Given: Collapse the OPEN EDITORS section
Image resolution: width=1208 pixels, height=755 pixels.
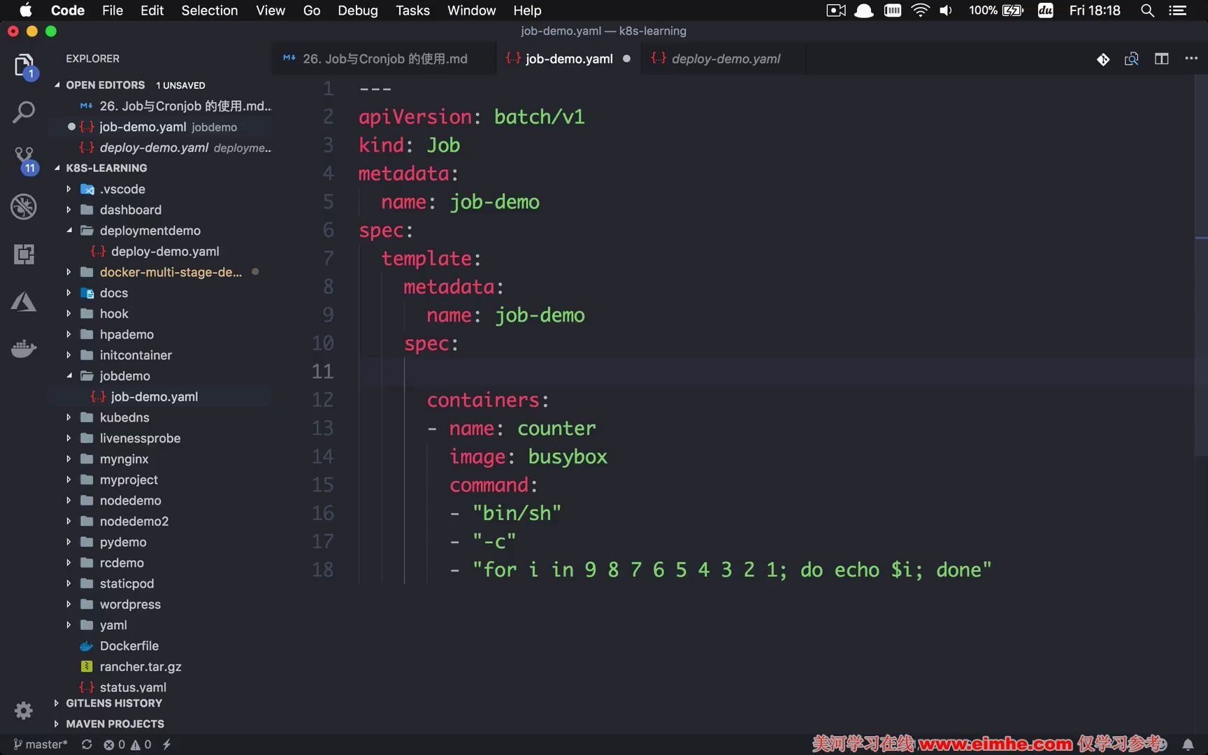Looking at the screenshot, I should (x=105, y=85).
